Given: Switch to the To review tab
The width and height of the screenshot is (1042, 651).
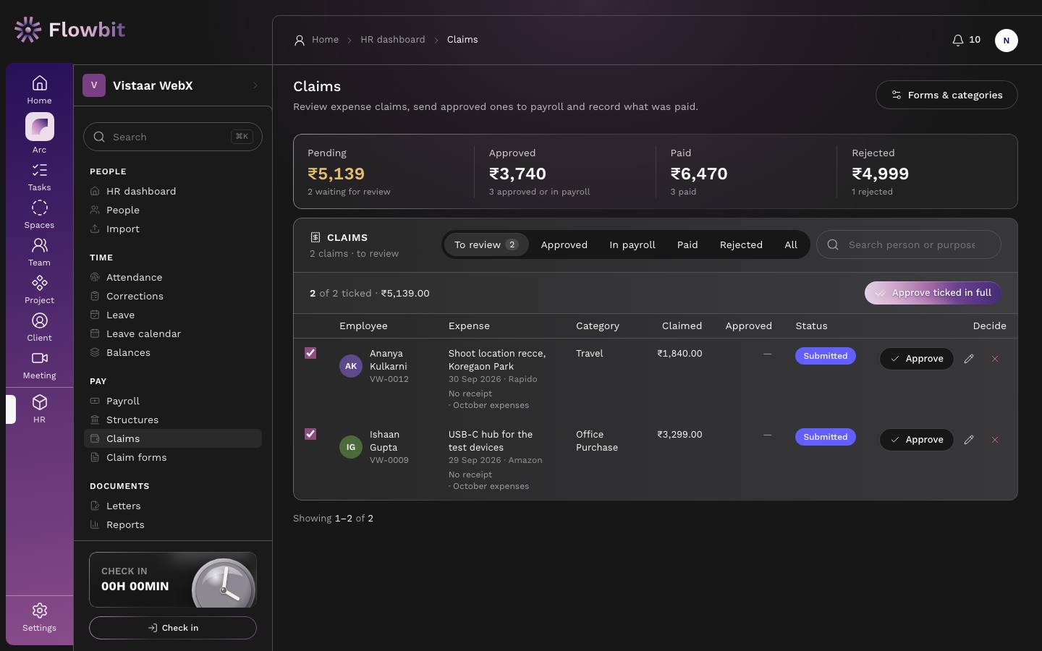Looking at the screenshot, I should pos(486,244).
